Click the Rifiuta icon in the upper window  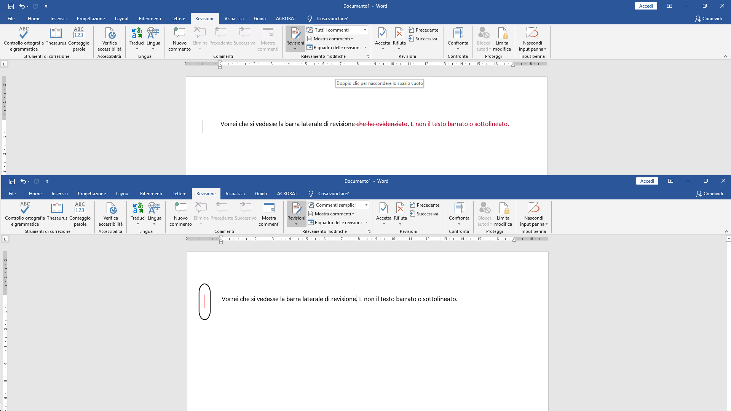tap(399, 33)
